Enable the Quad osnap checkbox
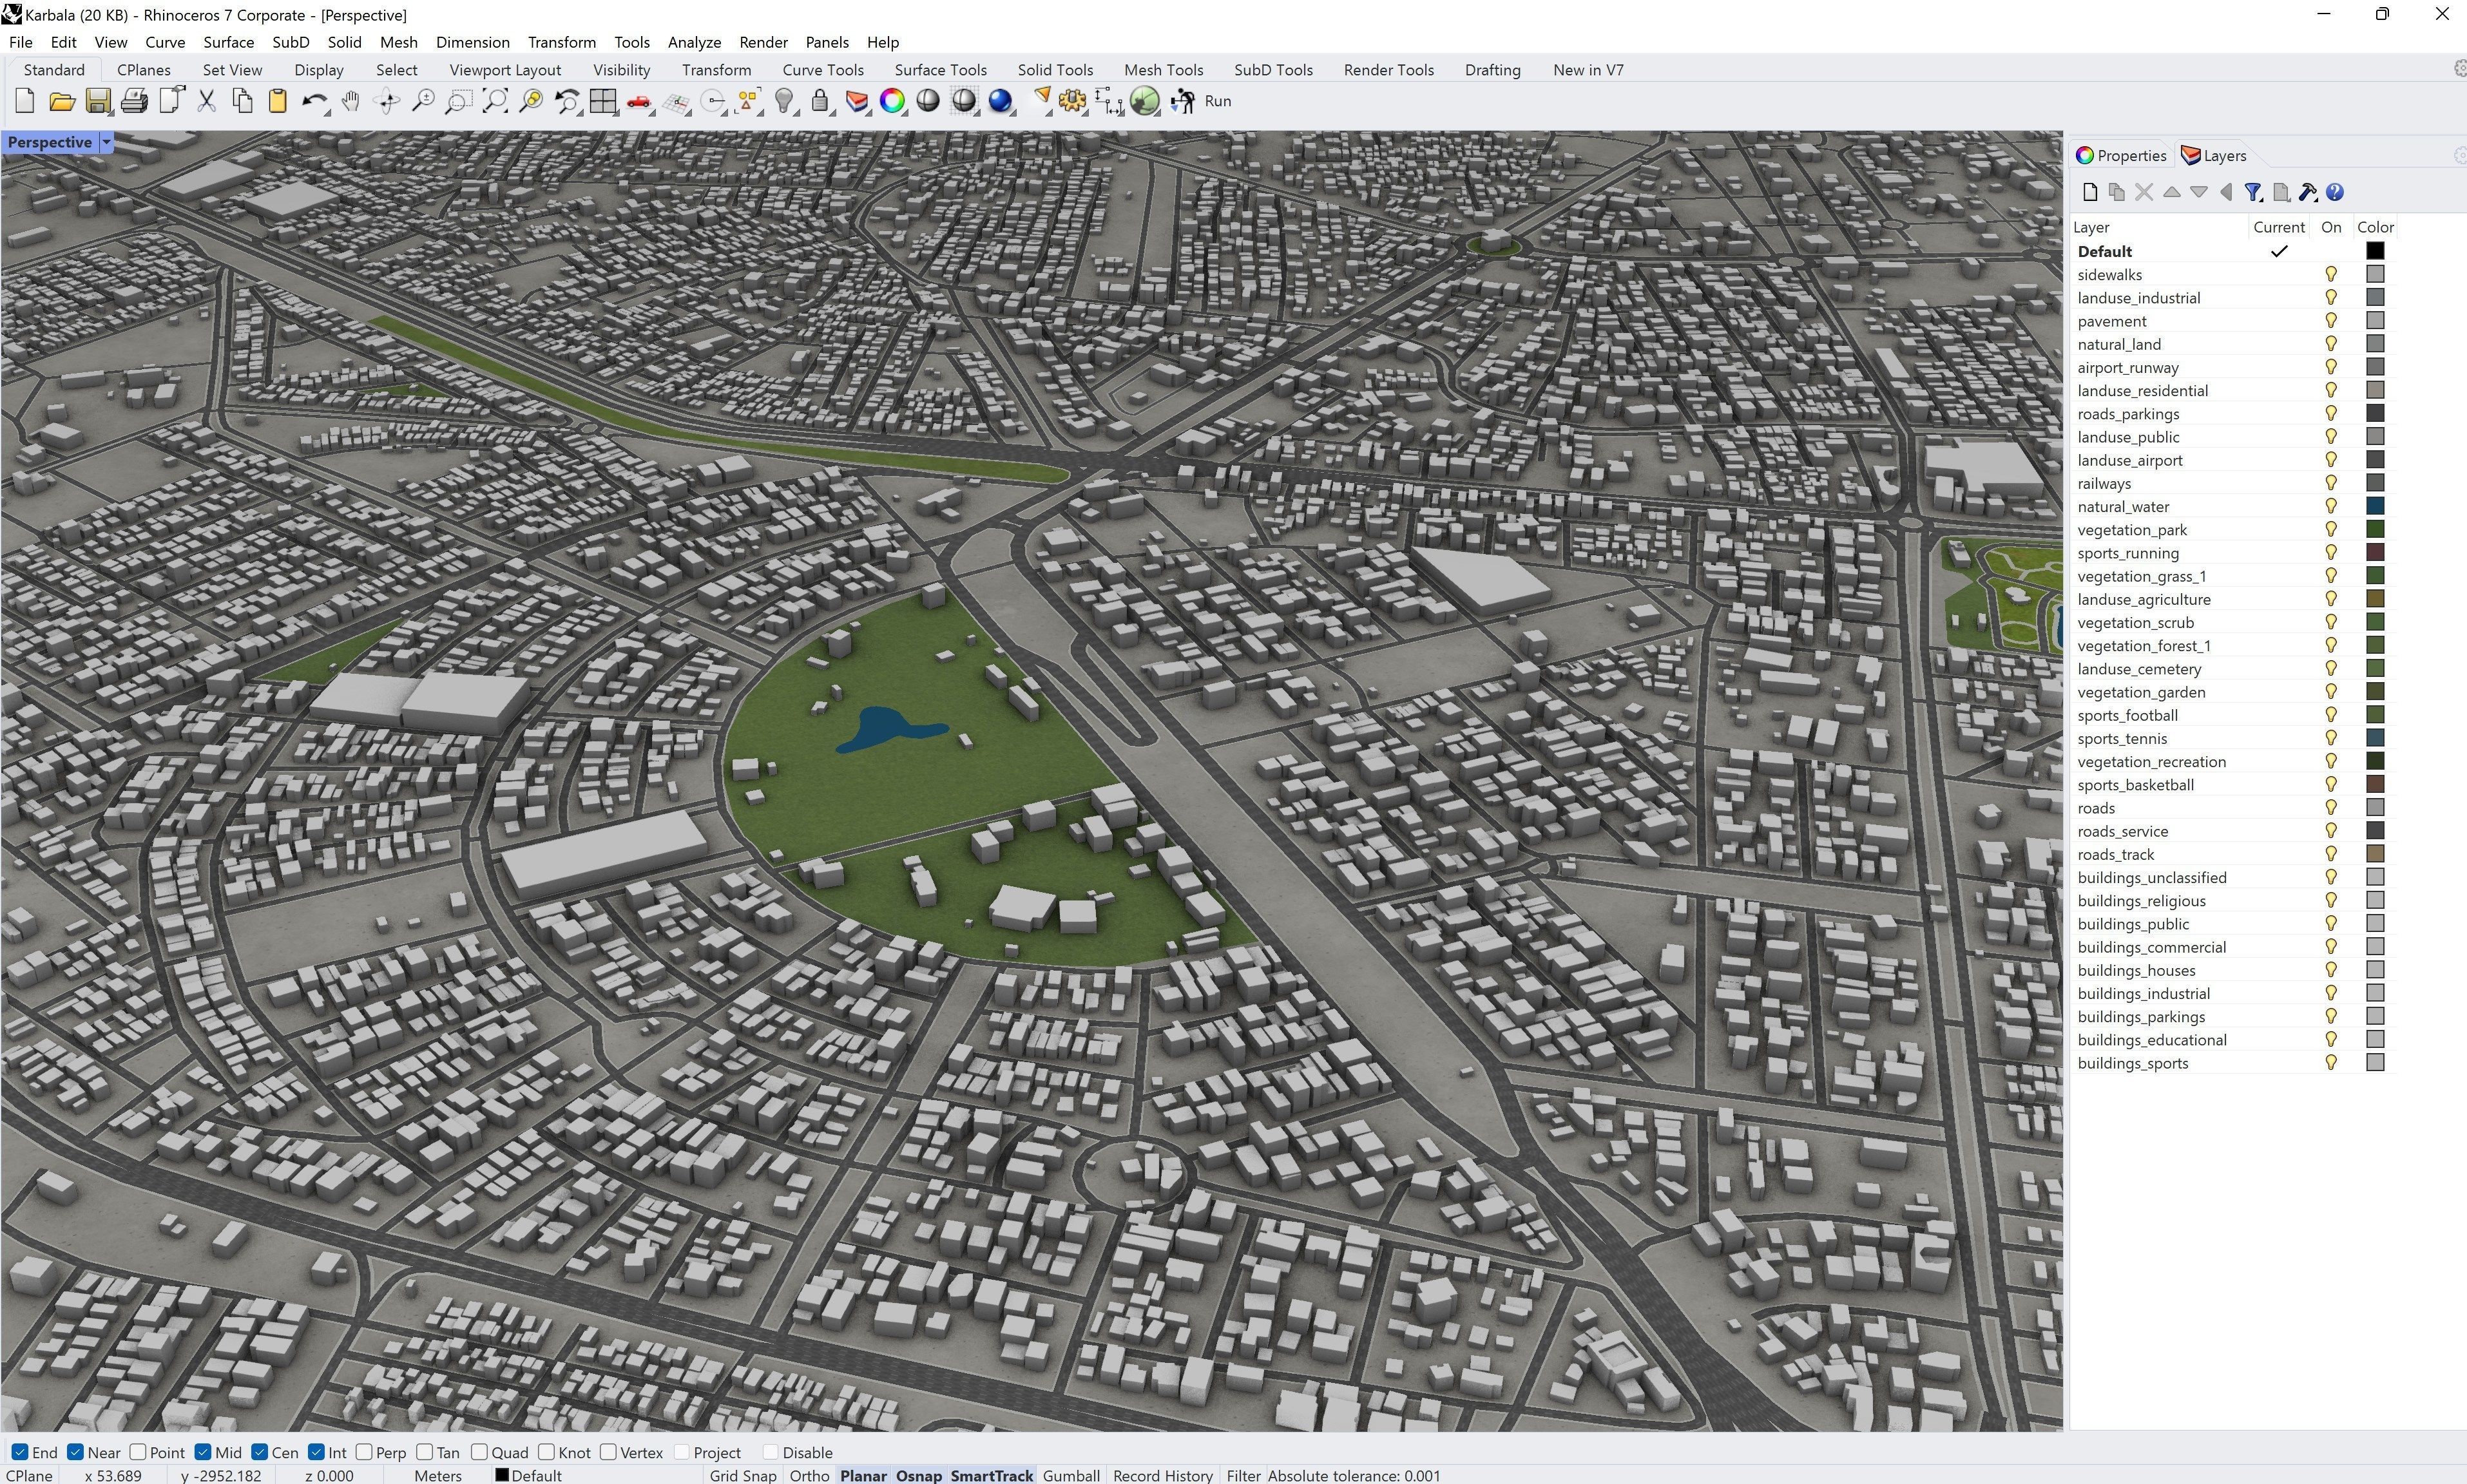The width and height of the screenshot is (2467, 1484). 480,1452
